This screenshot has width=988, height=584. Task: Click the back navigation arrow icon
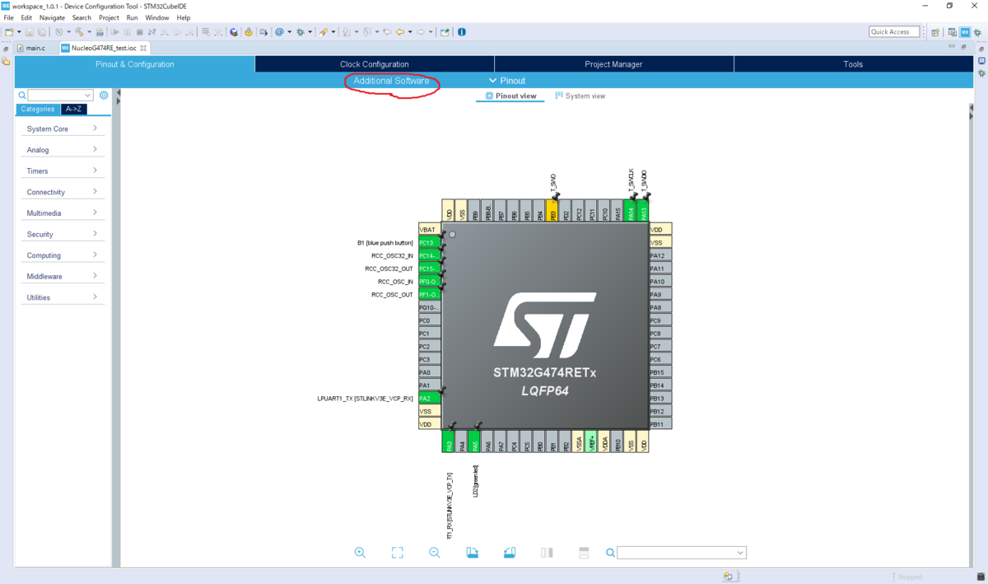click(399, 32)
